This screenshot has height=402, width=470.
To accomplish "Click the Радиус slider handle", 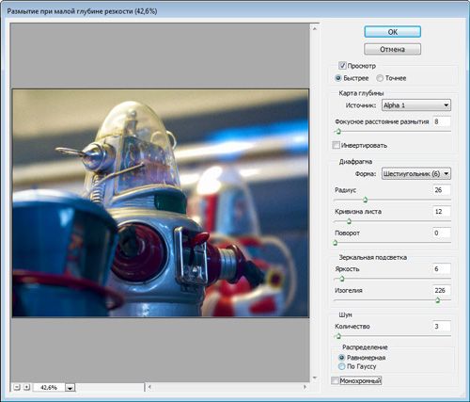I will coord(365,200).
